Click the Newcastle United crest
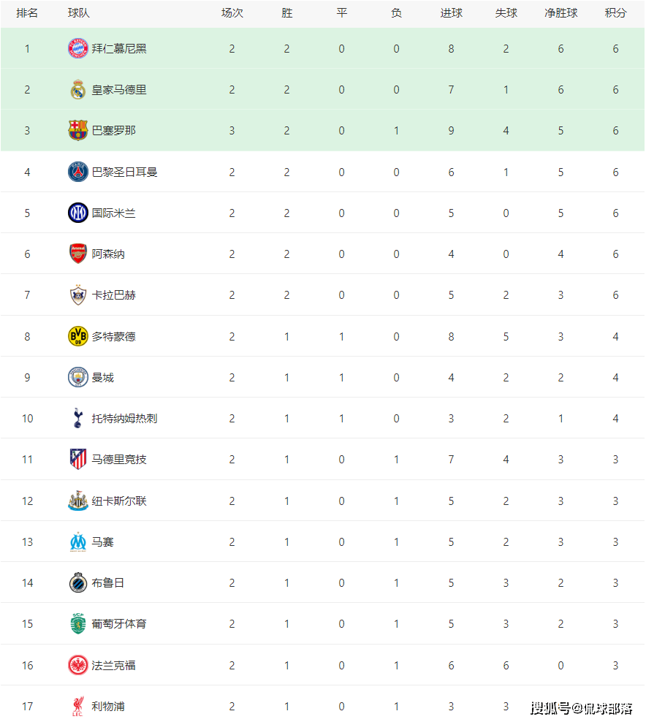 [77, 501]
